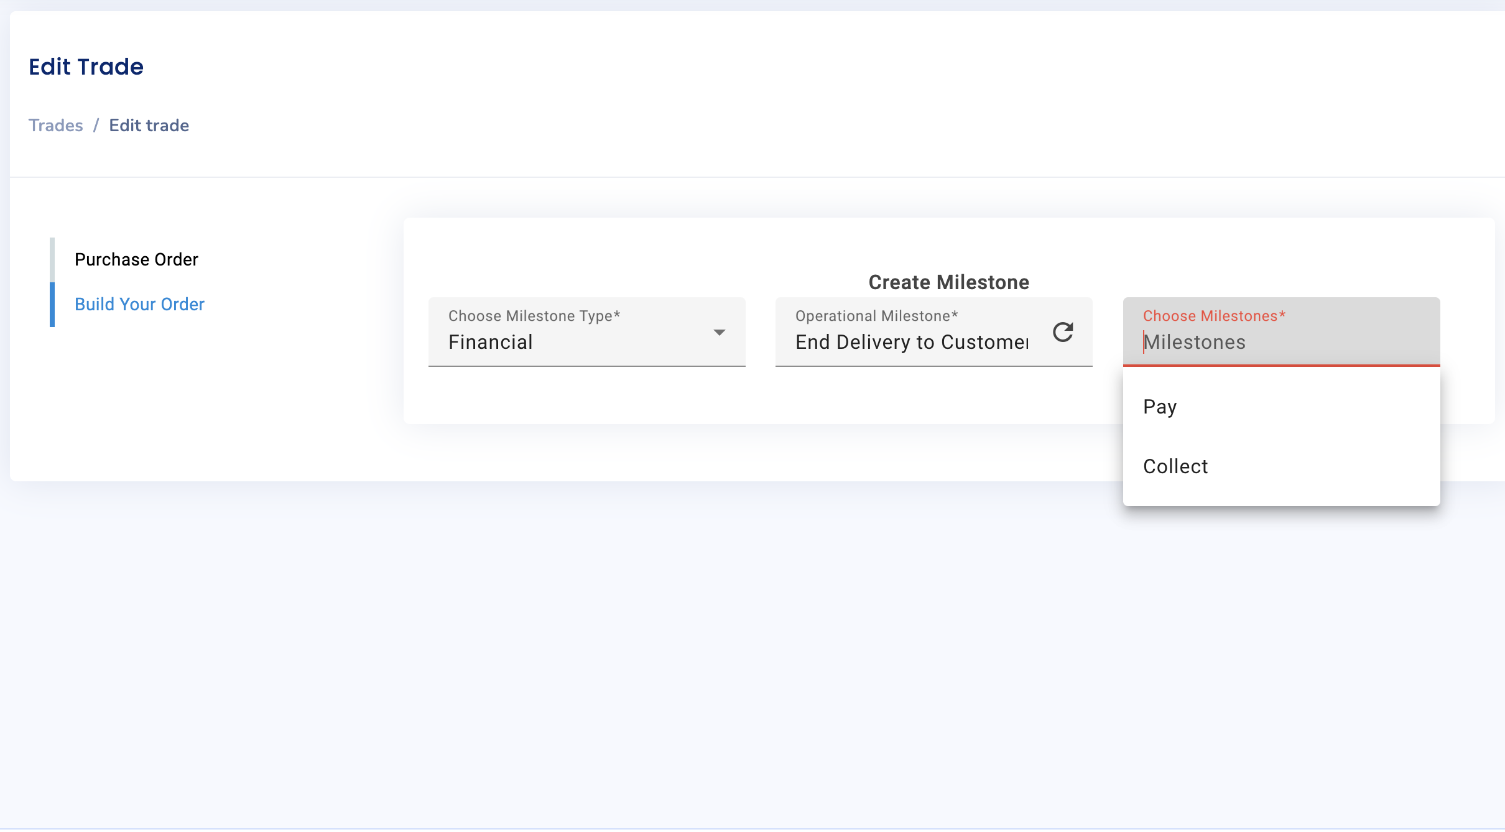Click the Choose Milestone Type label
Viewport: 1505px width, 832px height.
tap(534, 316)
